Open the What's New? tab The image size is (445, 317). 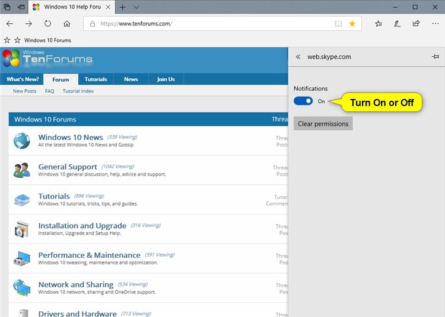coord(23,79)
